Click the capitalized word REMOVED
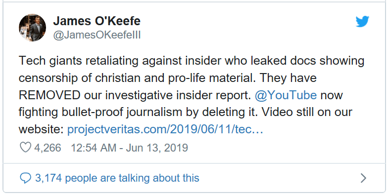The height and width of the screenshot is (194, 389). [x=49, y=95]
